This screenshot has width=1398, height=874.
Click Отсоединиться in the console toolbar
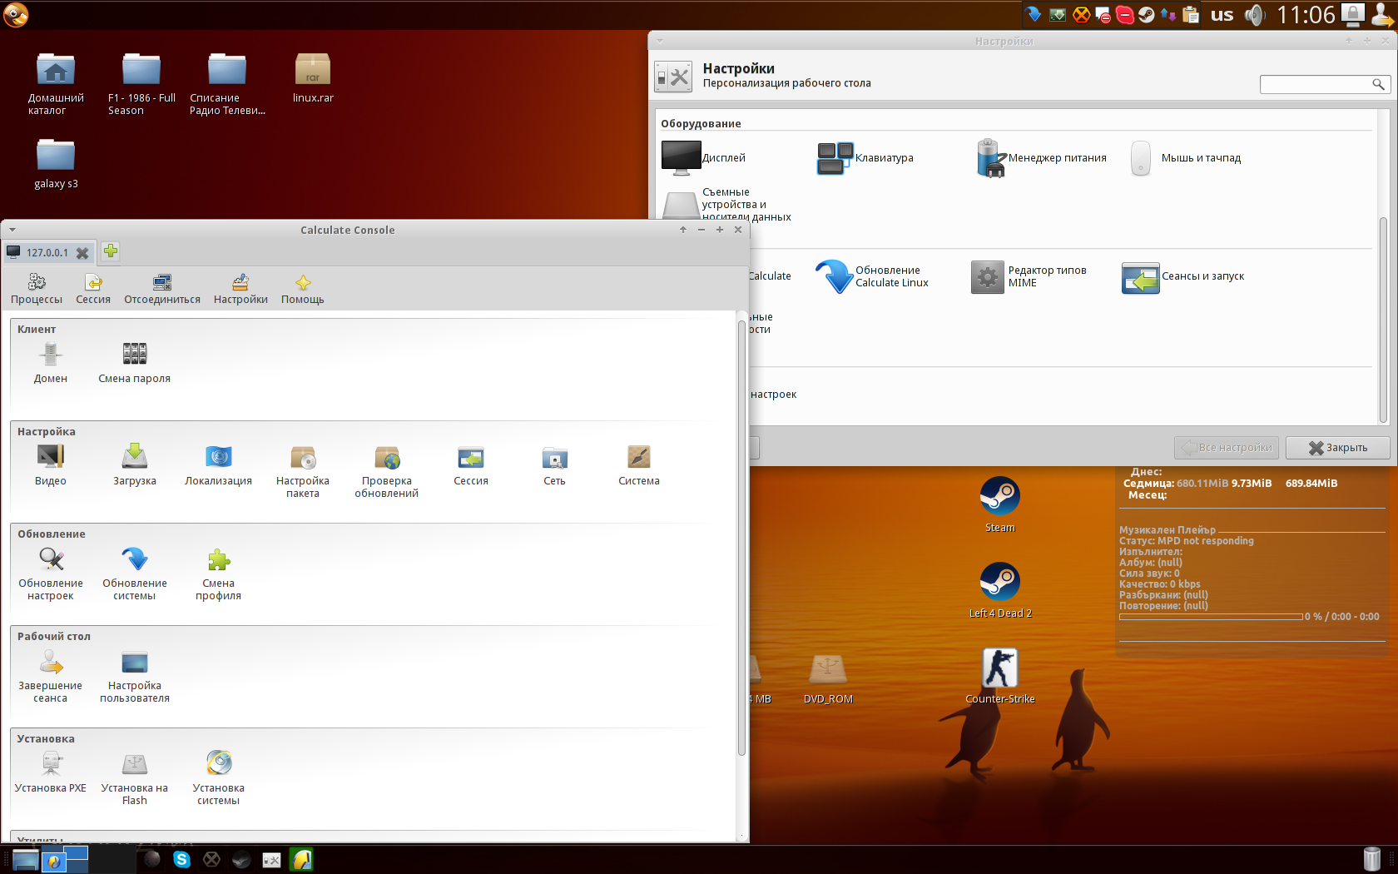point(162,289)
